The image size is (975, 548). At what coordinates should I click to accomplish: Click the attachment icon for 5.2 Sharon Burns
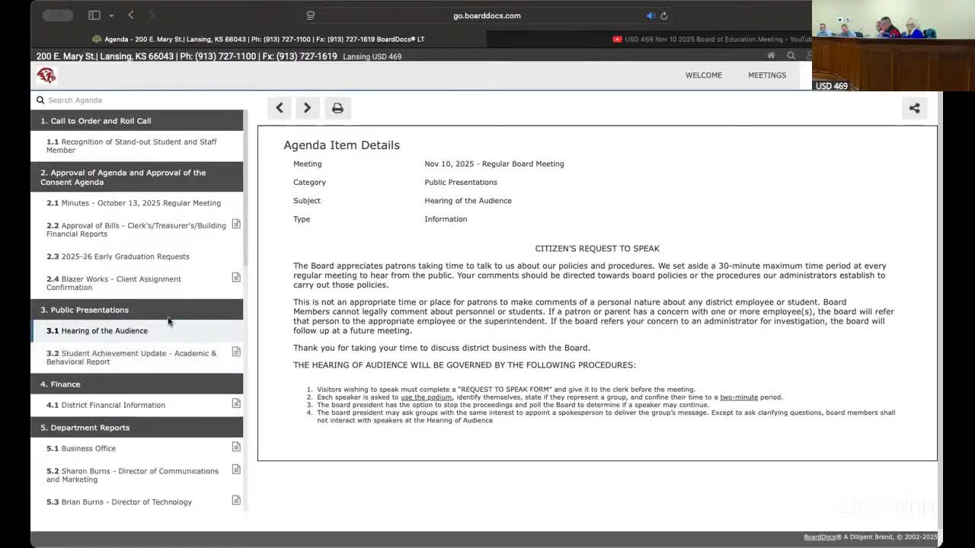click(236, 469)
